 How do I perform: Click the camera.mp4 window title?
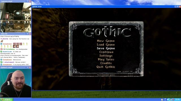click(x=7, y=1)
